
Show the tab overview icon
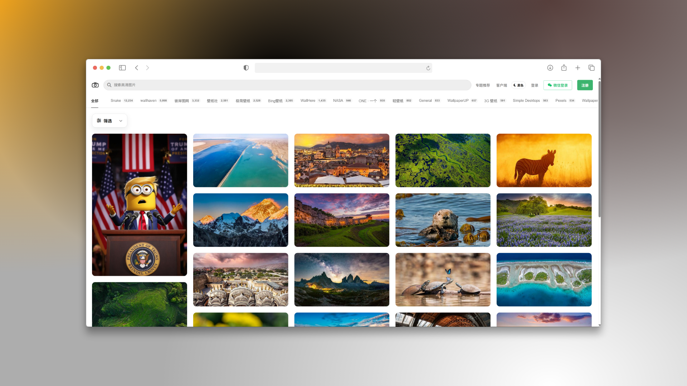[591, 68]
